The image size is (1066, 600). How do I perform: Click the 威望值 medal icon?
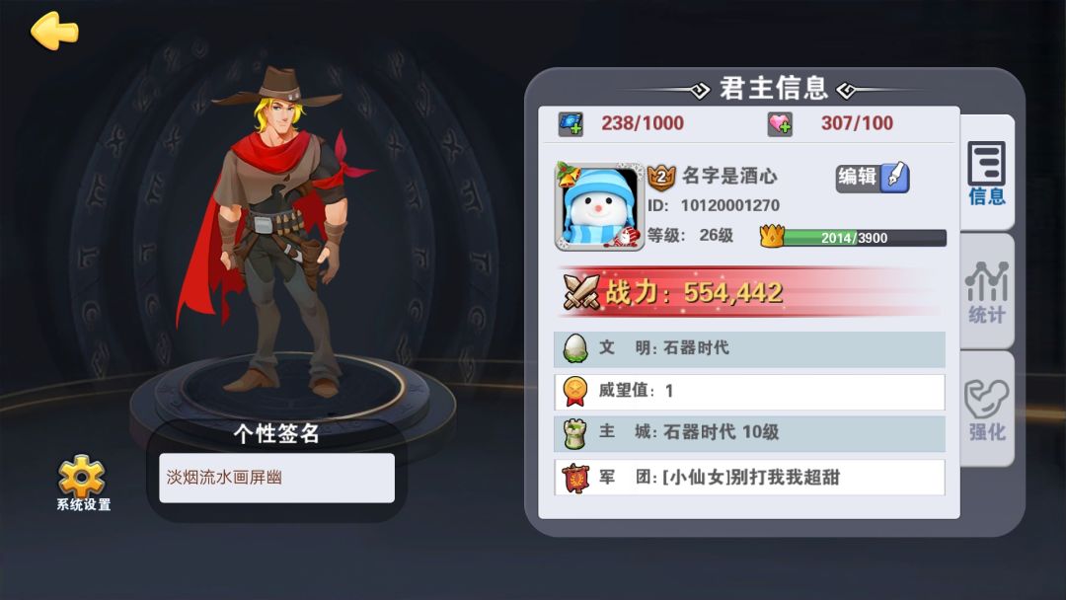click(575, 392)
